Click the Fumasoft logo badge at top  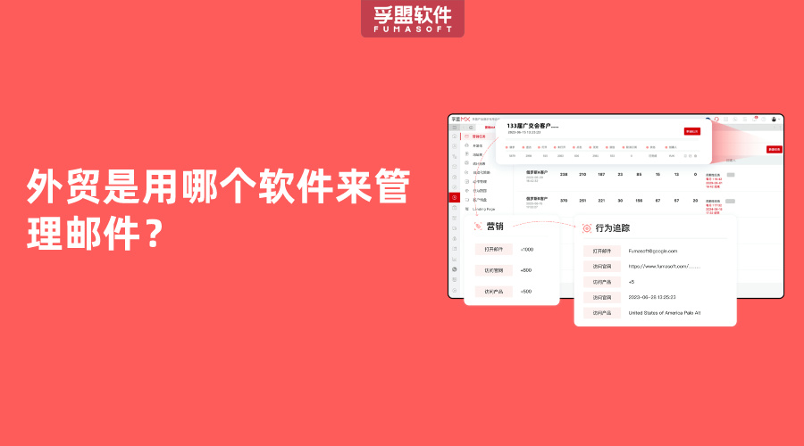(x=412, y=19)
